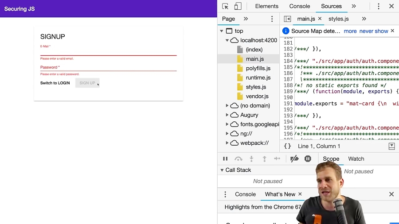This screenshot has height=224, width=399.
Task: Collapse the Call Stack section
Action: pos(222,170)
